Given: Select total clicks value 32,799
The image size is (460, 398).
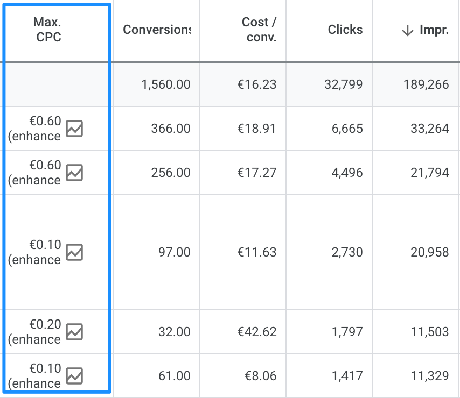Looking at the screenshot, I should 344,84.
